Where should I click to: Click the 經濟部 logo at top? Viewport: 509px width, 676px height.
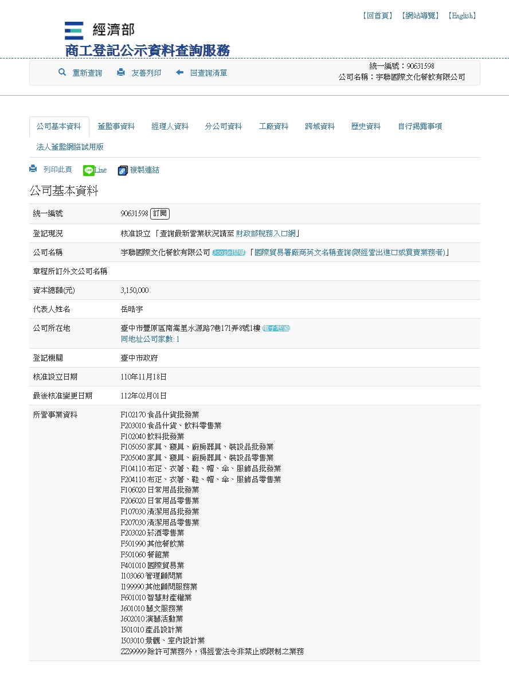(100, 30)
